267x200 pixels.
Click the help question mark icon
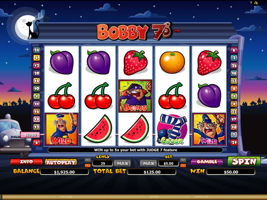click(251, 3)
